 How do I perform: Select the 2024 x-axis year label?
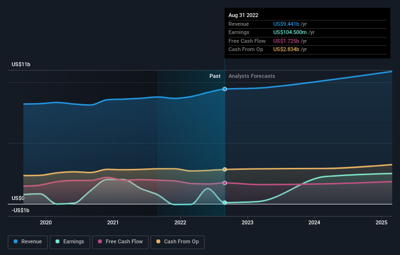pyautogui.click(x=314, y=223)
